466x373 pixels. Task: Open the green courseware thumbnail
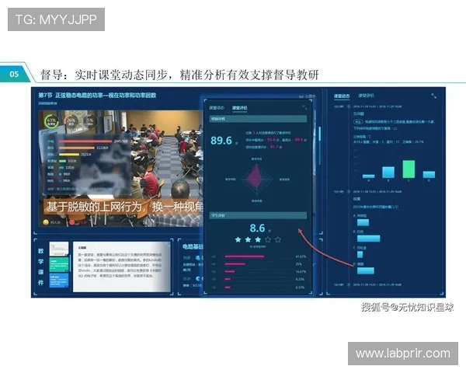pos(59,264)
